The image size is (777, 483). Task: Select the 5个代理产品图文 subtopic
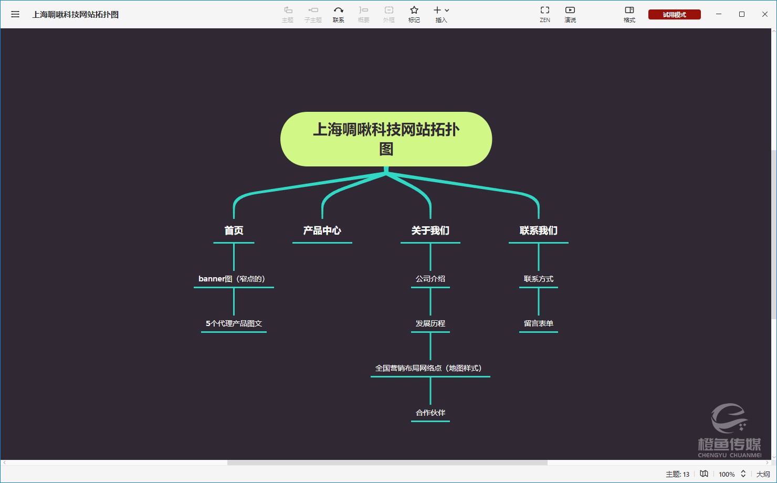[234, 323]
